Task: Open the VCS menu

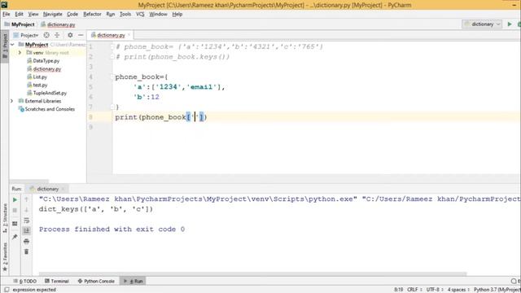Action: point(140,14)
